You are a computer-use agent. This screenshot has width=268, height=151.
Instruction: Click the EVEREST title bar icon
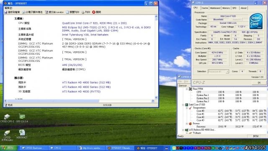coord(5,3)
